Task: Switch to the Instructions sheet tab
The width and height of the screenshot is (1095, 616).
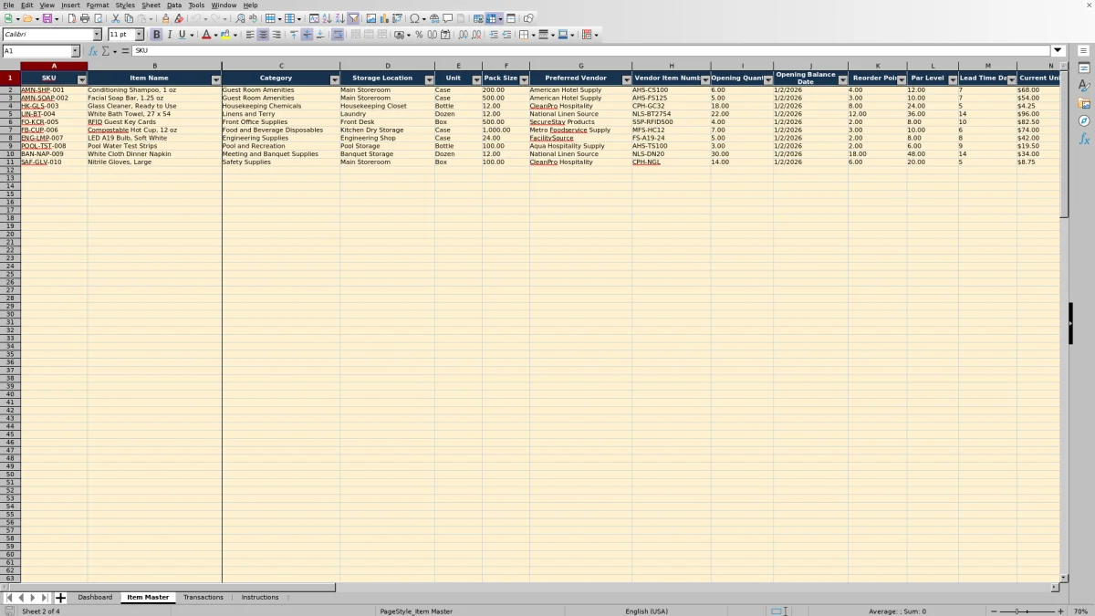Action: coord(260,597)
